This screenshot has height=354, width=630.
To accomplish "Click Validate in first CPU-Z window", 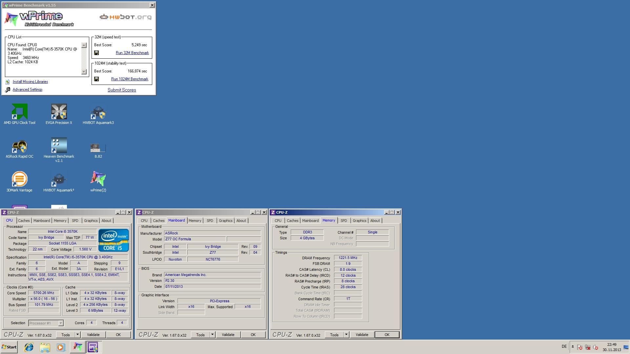I will point(93,335).
